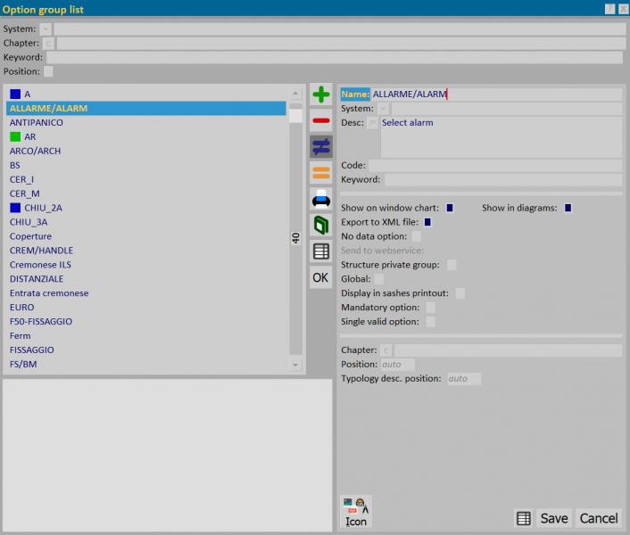Viewport: 630px width, 535px height.
Task: Click the Save button
Action: tap(553, 518)
